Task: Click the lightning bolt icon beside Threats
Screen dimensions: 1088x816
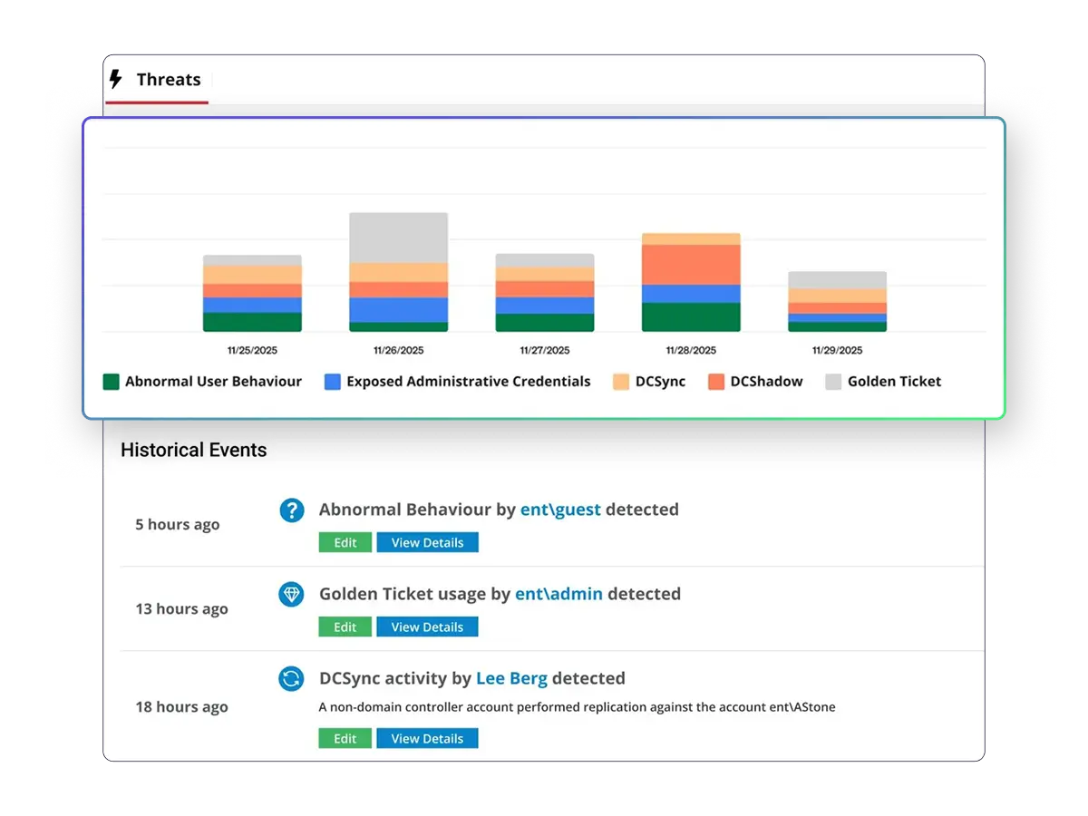Action: [116, 80]
